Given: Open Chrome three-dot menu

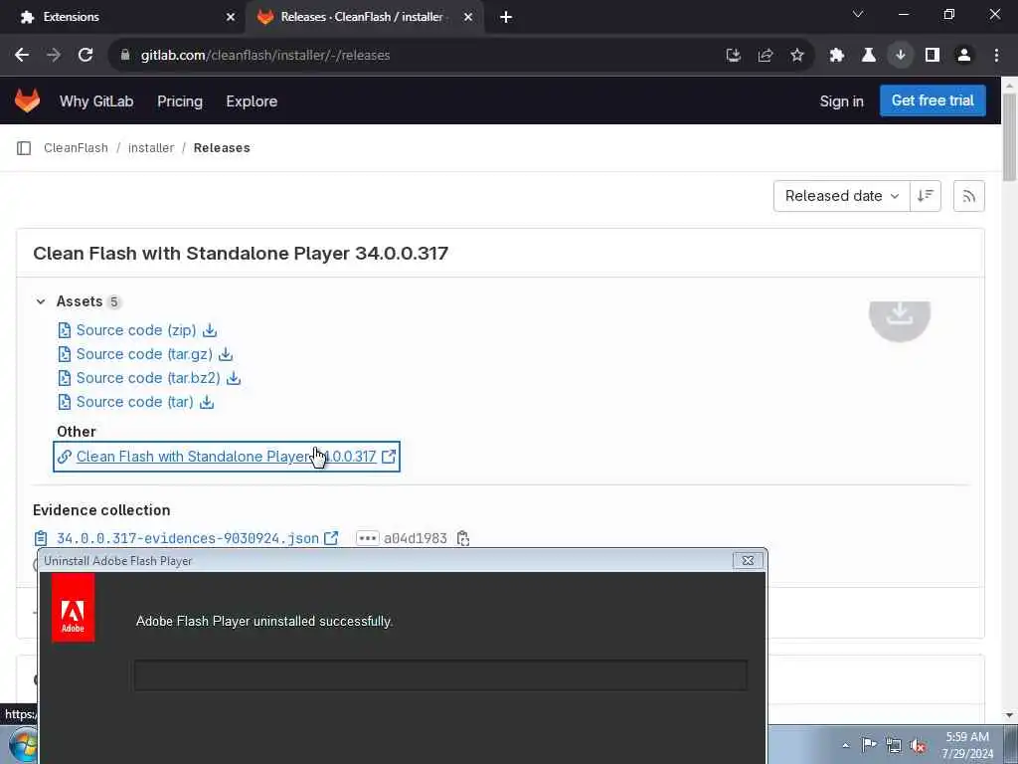Looking at the screenshot, I should [x=996, y=56].
